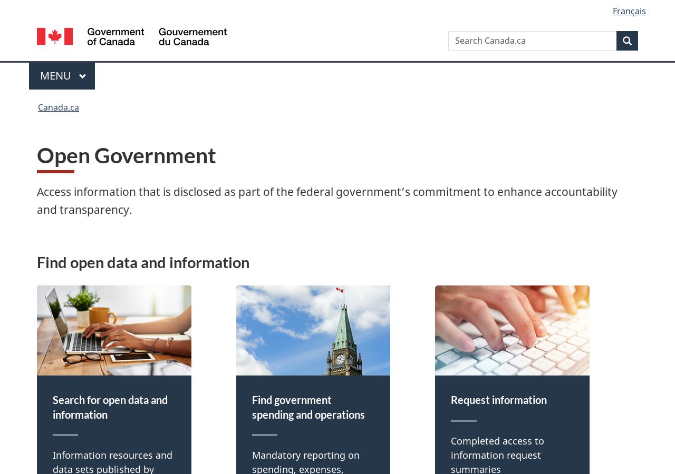Click the Peace Tower clock image

[x=313, y=330]
